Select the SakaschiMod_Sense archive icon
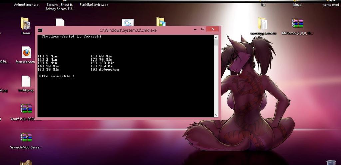341x165 pixels. (x=26, y=138)
